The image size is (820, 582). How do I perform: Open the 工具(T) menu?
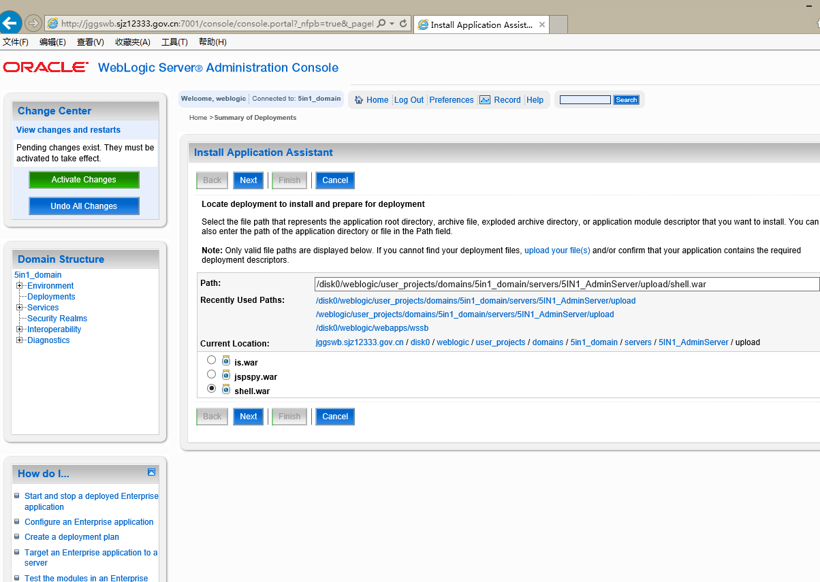[174, 42]
